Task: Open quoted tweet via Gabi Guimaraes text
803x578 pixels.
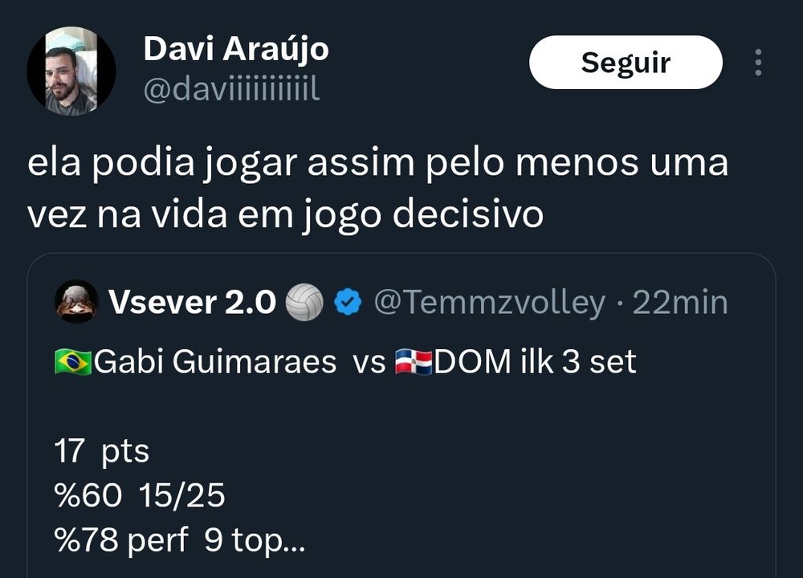Action: [x=215, y=362]
